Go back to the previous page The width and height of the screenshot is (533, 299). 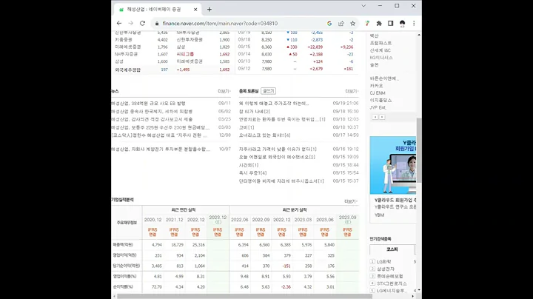[x=119, y=23]
